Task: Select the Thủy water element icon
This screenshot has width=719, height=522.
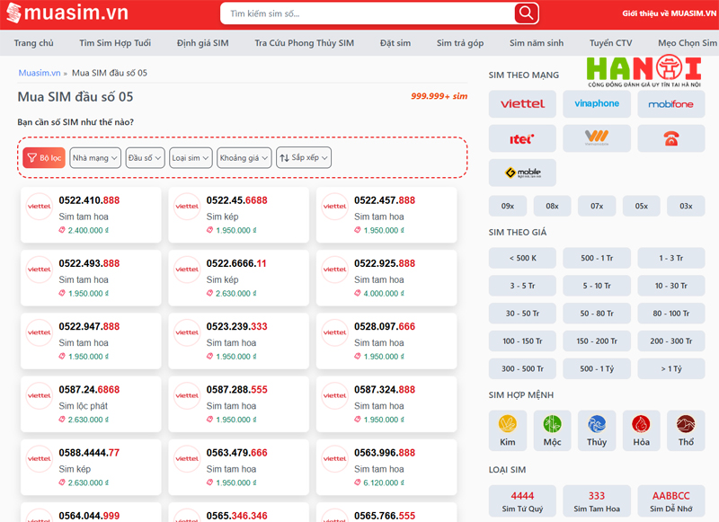Action: tap(597, 429)
